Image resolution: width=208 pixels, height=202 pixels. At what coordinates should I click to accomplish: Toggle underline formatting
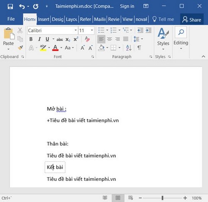(47, 39)
